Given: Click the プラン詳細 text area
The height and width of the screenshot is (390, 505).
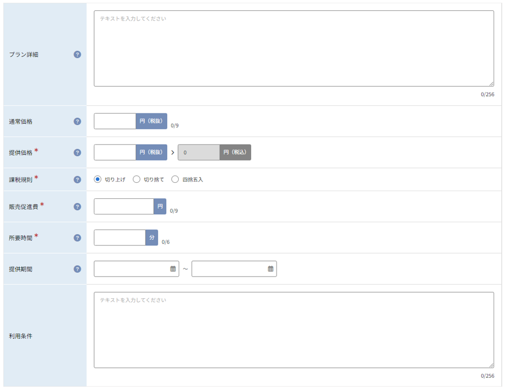Looking at the screenshot, I should click(x=294, y=49).
